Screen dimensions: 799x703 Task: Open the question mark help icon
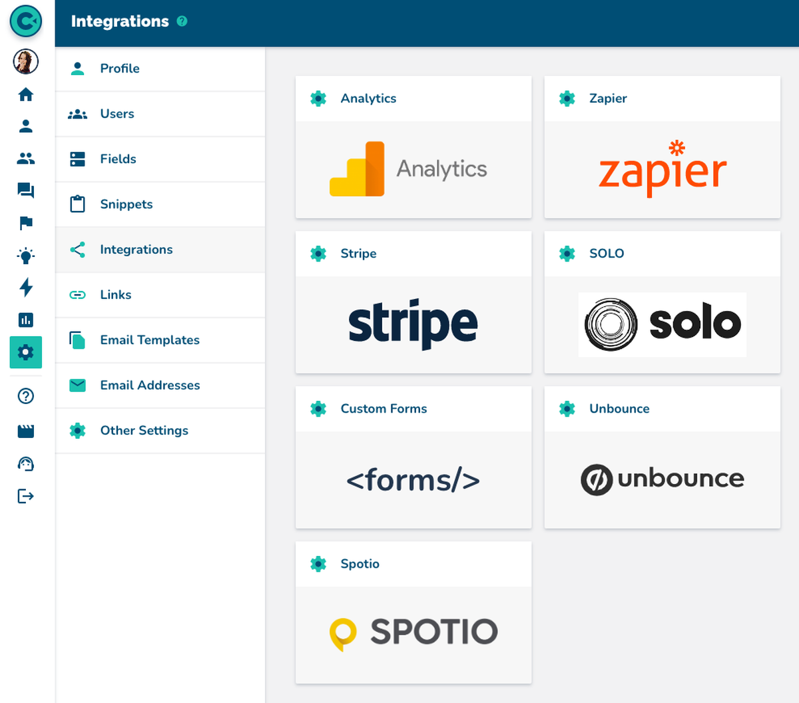(26, 396)
